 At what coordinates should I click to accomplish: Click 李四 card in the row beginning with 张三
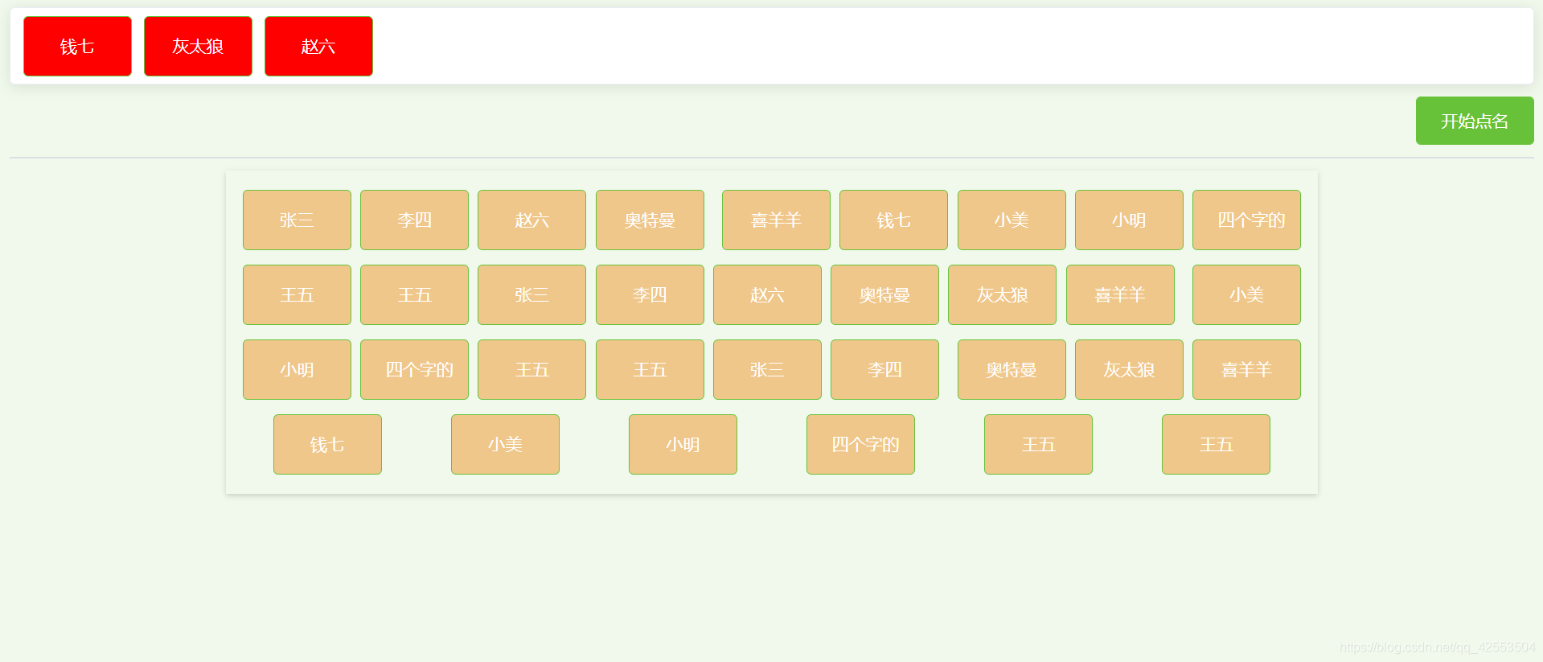coord(414,220)
